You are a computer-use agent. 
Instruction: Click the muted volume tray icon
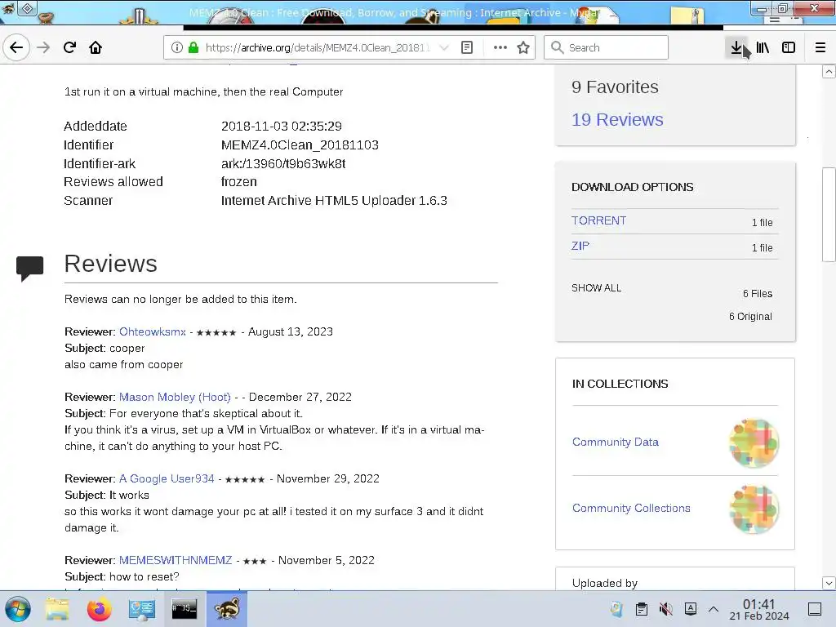pos(665,609)
